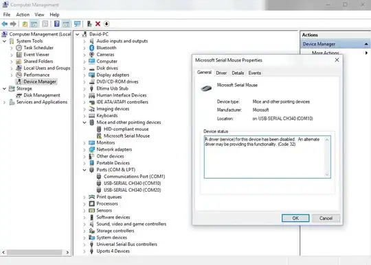Image resolution: width=371 pixels, height=265 pixels.
Task: Click the Cancel button
Action: 326,218
